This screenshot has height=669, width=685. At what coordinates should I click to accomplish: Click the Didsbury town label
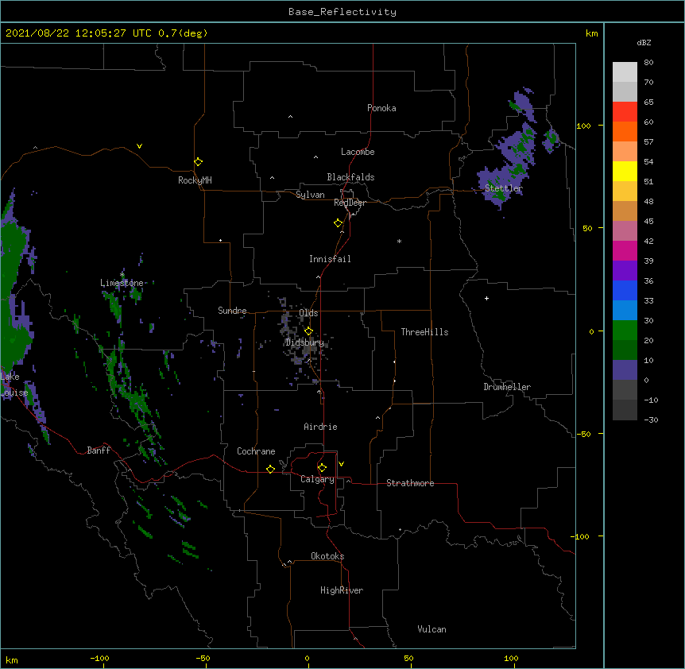(304, 342)
